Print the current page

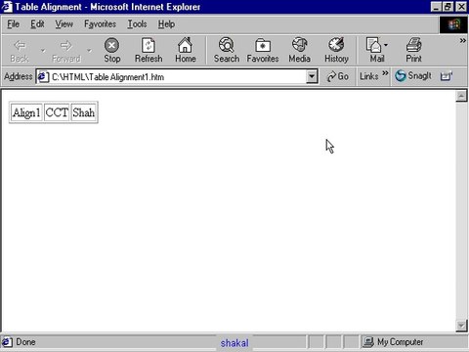coord(413,50)
